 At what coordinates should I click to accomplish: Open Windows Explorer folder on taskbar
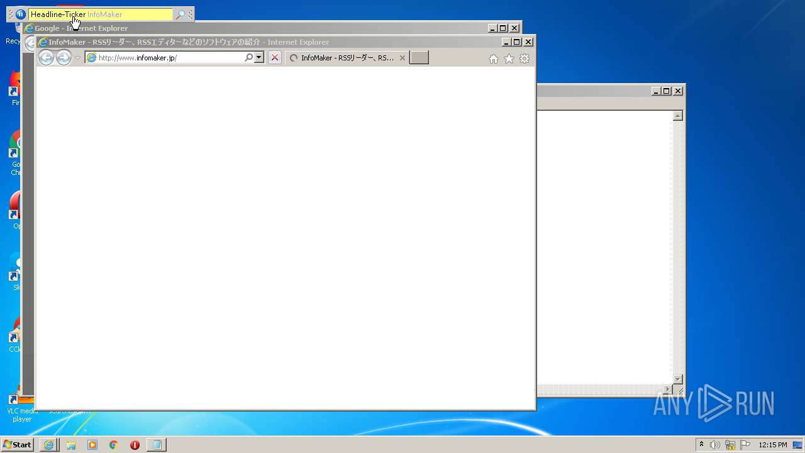click(71, 445)
